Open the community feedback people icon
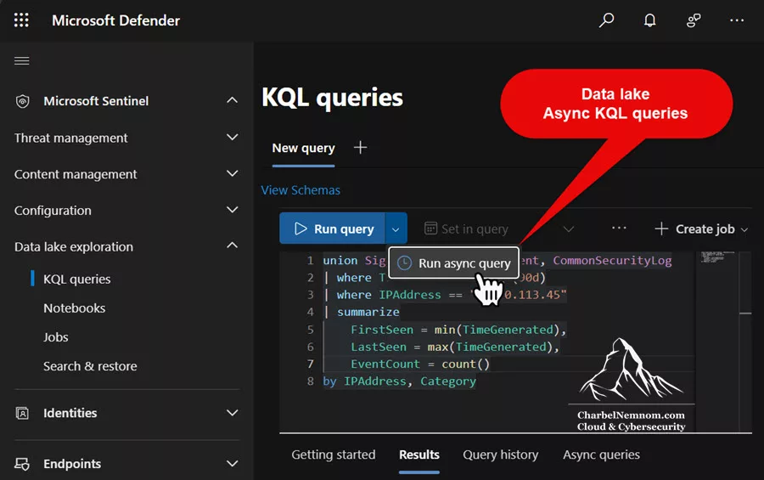The height and width of the screenshot is (480, 764). (x=694, y=20)
